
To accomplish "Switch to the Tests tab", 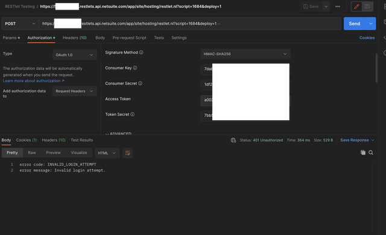I will [159, 37].
